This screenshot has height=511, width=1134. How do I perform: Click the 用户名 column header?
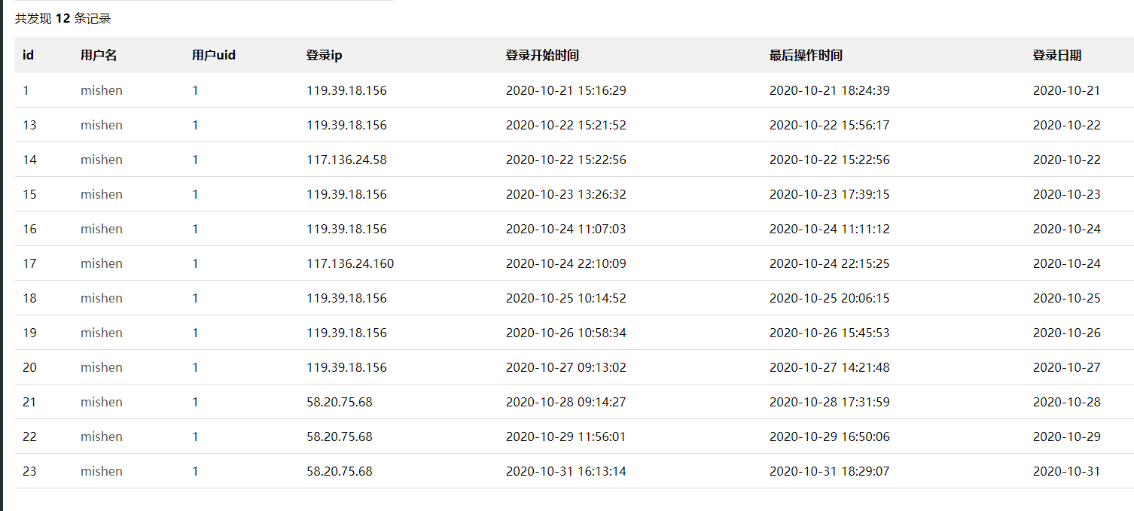99,56
